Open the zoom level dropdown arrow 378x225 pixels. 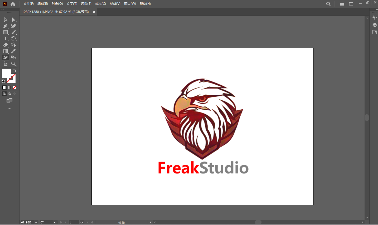pyautogui.click(x=36, y=223)
